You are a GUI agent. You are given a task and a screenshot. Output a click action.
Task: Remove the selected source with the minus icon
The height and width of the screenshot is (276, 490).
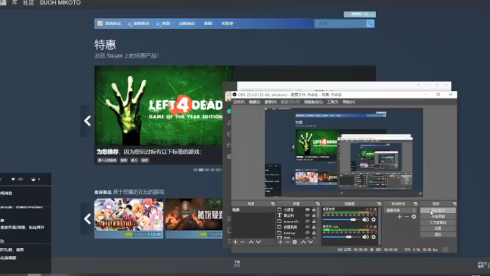click(x=287, y=242)
